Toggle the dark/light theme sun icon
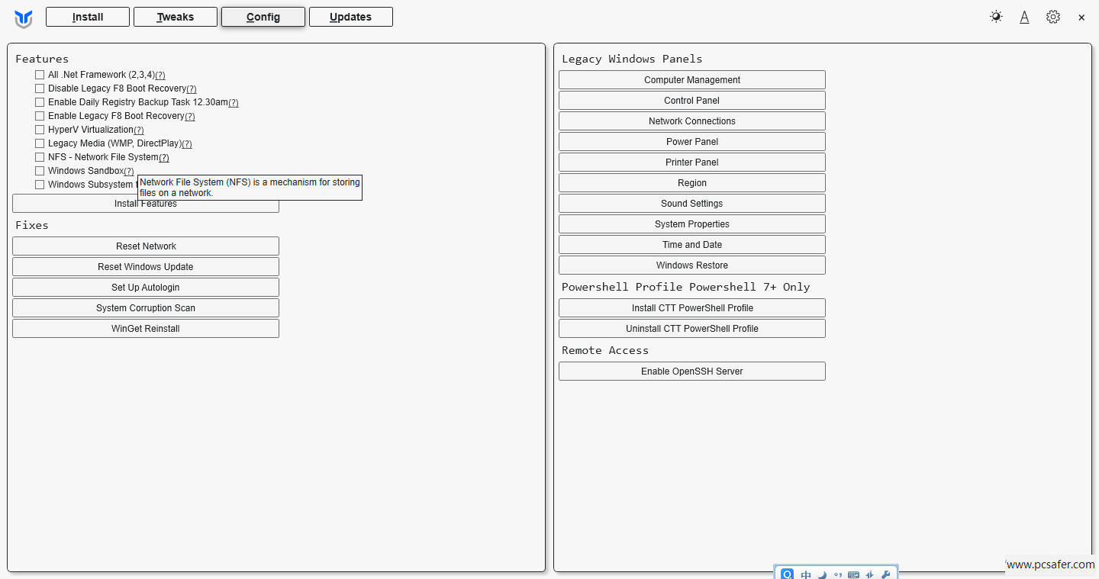1099x579 pixels. tap(996, 17)
